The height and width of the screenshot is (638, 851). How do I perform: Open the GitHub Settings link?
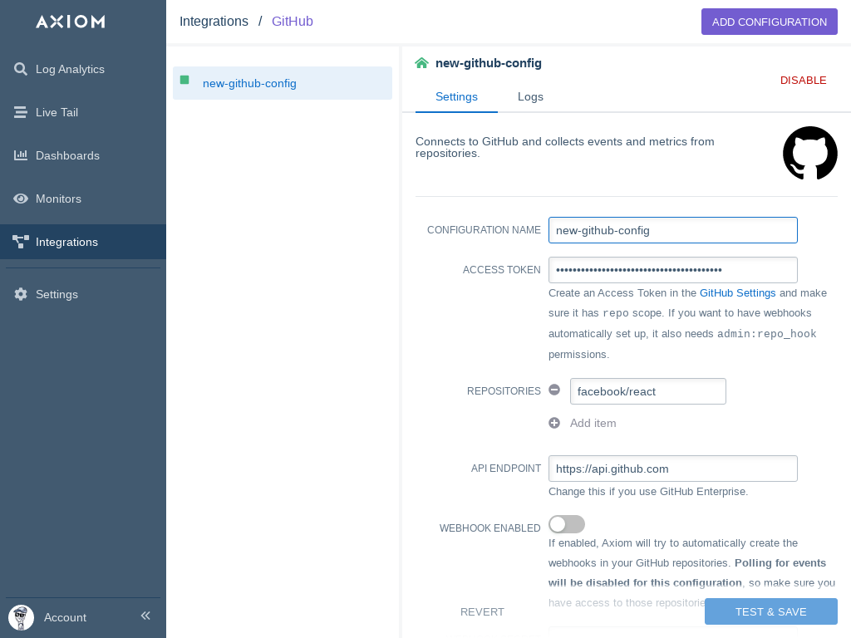point(737,292)
